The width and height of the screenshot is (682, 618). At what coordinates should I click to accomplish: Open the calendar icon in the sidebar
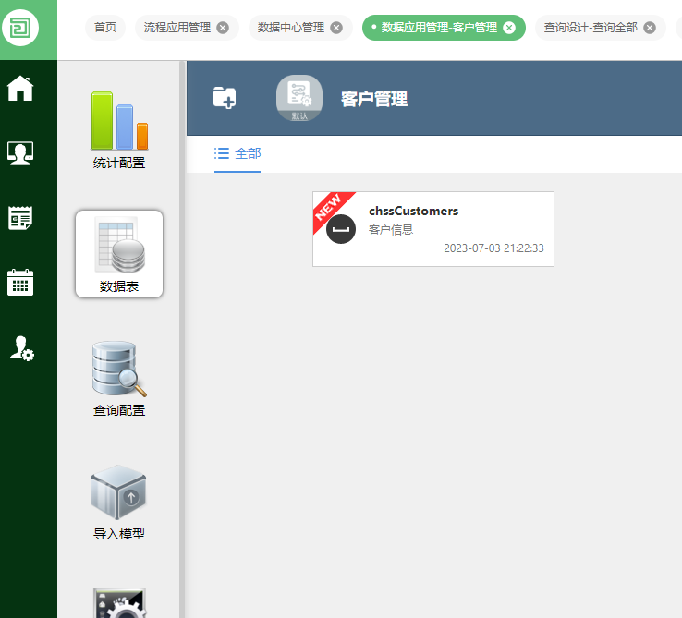[20, 283]
